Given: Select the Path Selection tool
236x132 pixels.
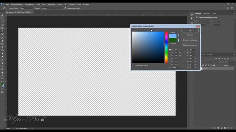Looking at the screenshot, I should pos(3,66).
